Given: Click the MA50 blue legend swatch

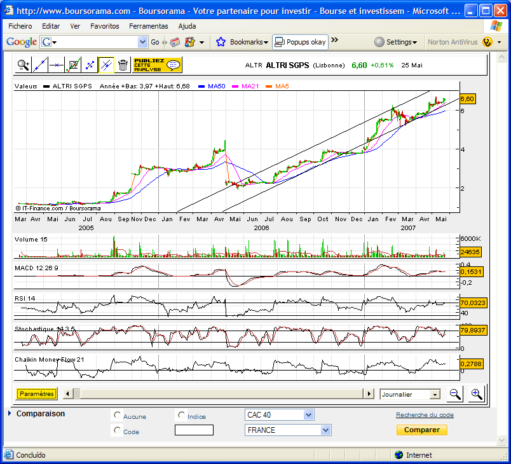Looking at the screenshot, I should tap(201, 86).
